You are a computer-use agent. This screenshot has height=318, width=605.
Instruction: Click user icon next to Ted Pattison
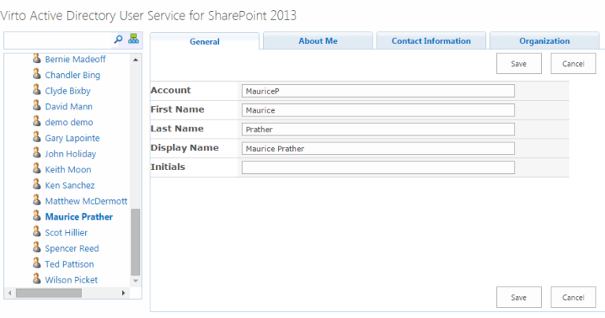[x=36, y=264]
